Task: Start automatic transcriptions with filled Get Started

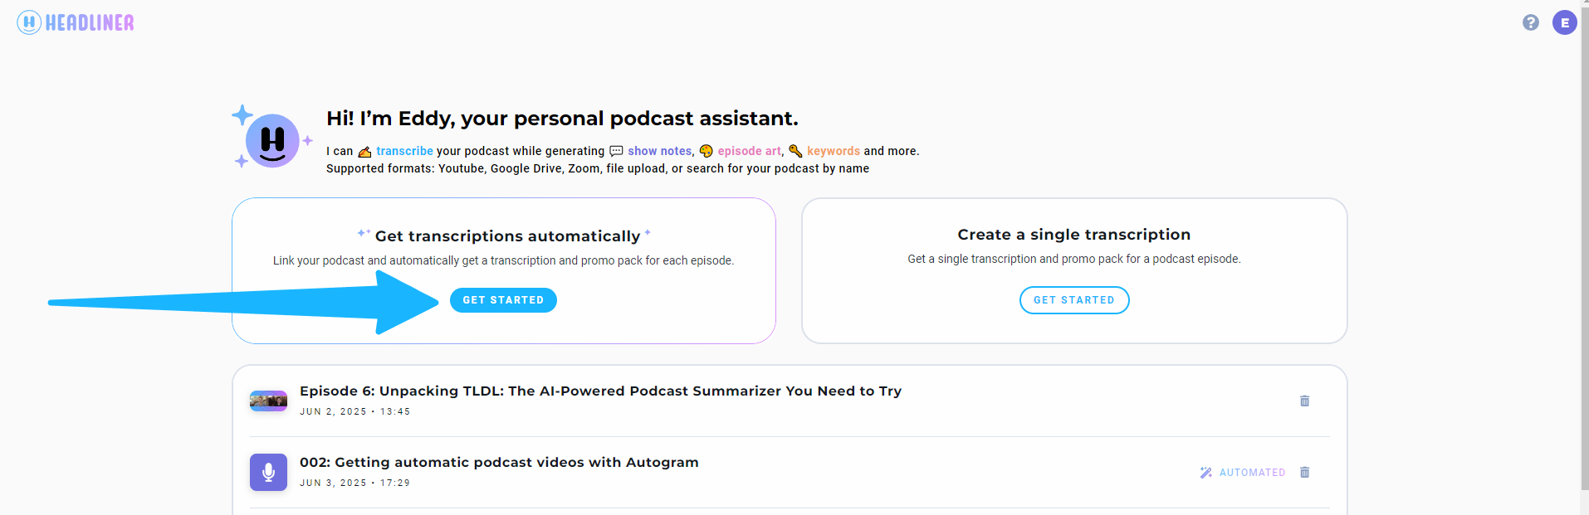Action: click(x=503, y=300)
